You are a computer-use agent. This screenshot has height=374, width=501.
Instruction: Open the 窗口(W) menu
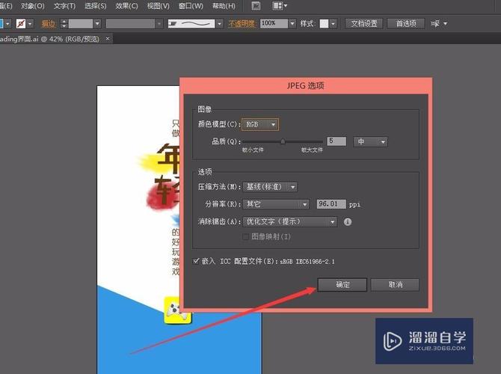(191, 6)
